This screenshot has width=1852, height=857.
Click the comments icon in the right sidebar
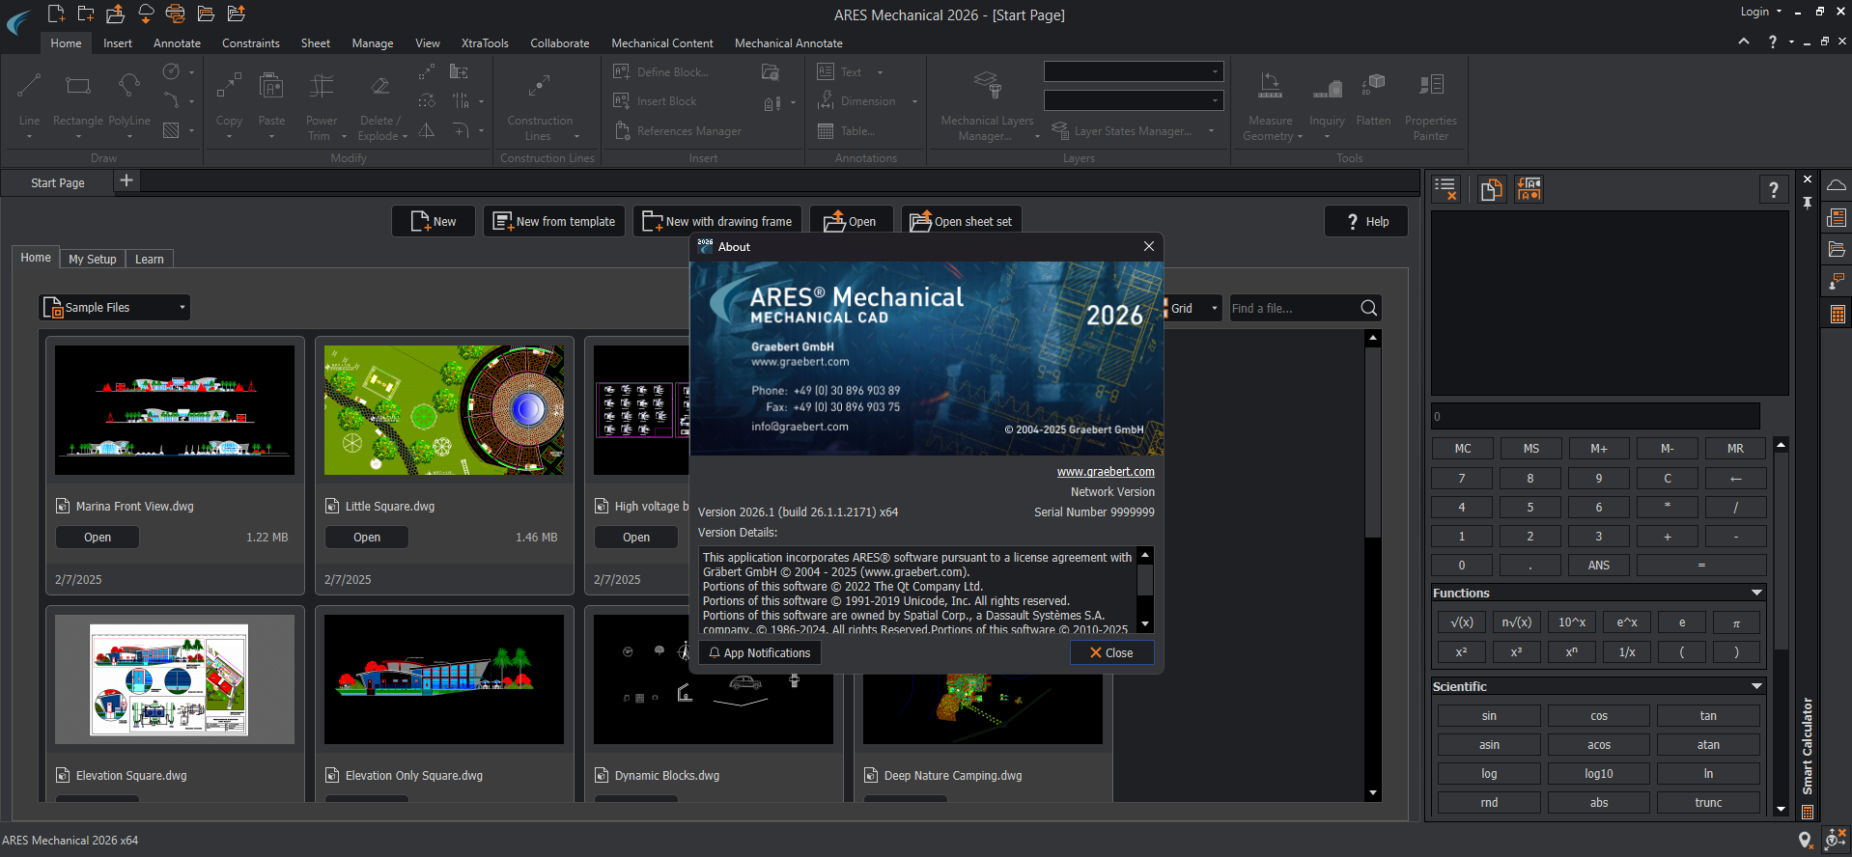point(1837,281)
